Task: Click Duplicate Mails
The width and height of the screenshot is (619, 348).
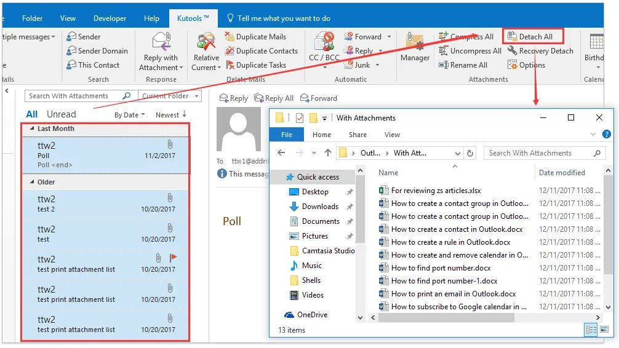Action: point(255,37)
